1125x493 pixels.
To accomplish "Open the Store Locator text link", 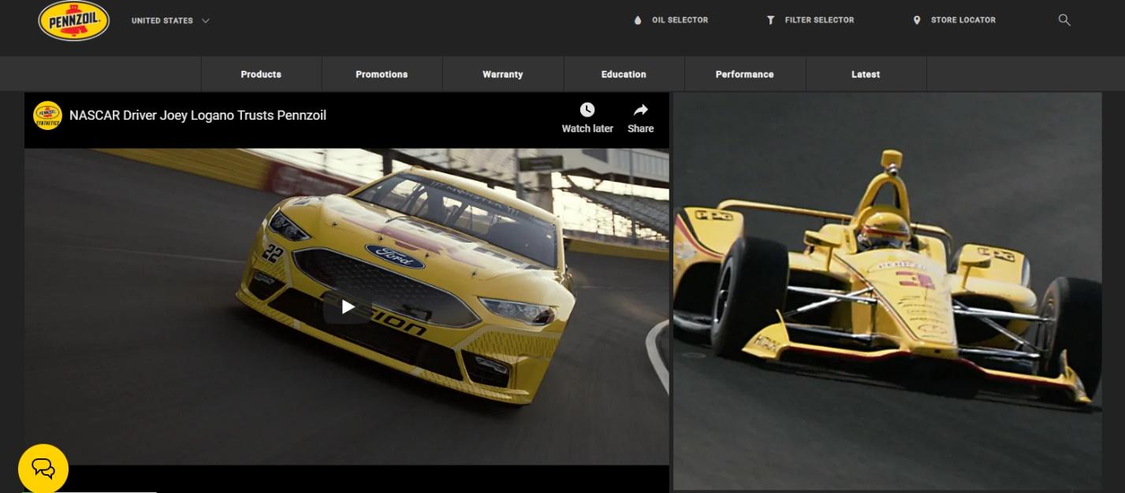I will point(963,20).
